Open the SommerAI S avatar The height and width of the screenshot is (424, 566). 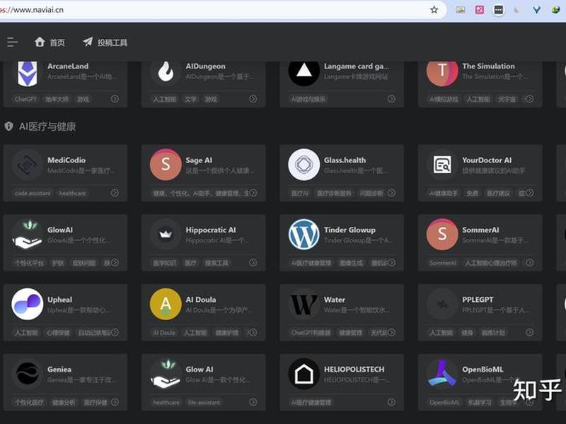coord(442,235)
